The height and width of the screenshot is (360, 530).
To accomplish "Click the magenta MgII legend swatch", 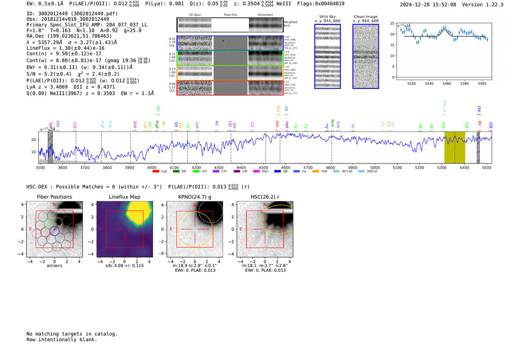I will (x=256, y=172).
